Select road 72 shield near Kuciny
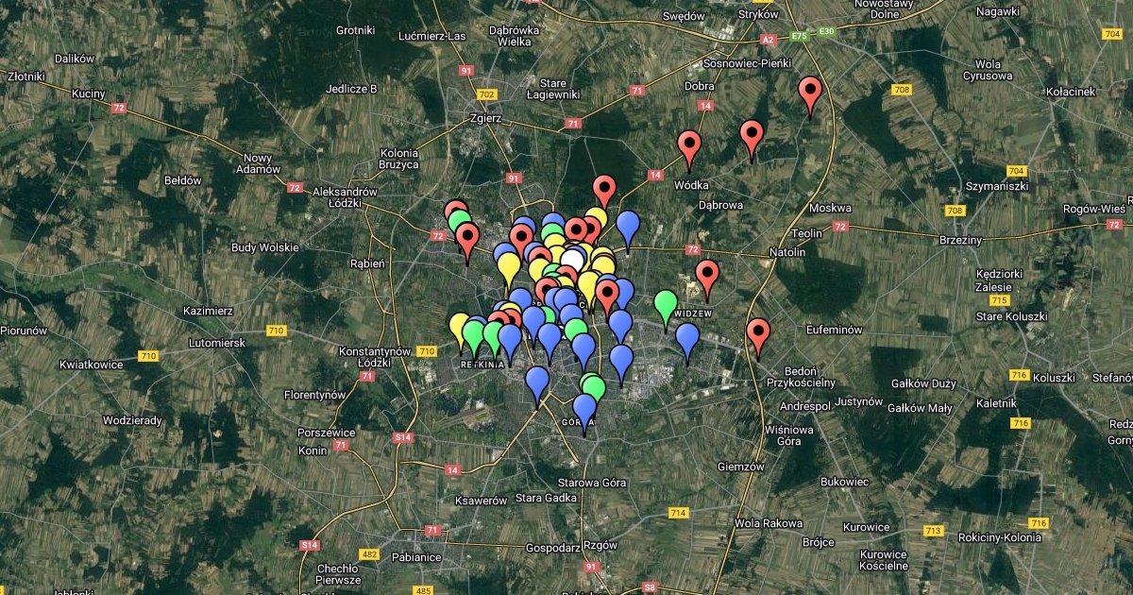This screenshot has width=1133, height=595. click(x=118, y=109)
